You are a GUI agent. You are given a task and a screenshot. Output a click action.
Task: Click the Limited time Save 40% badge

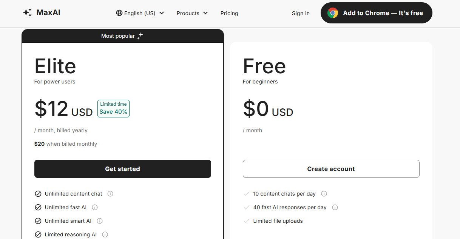[x=113, y=108]
